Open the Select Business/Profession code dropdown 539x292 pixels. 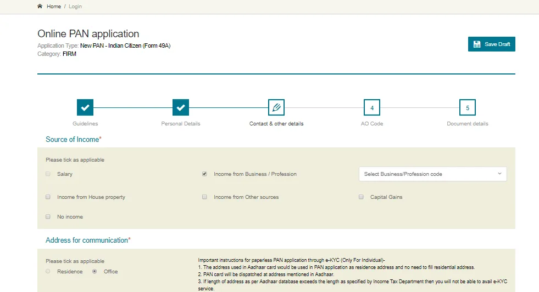point(432,174)
